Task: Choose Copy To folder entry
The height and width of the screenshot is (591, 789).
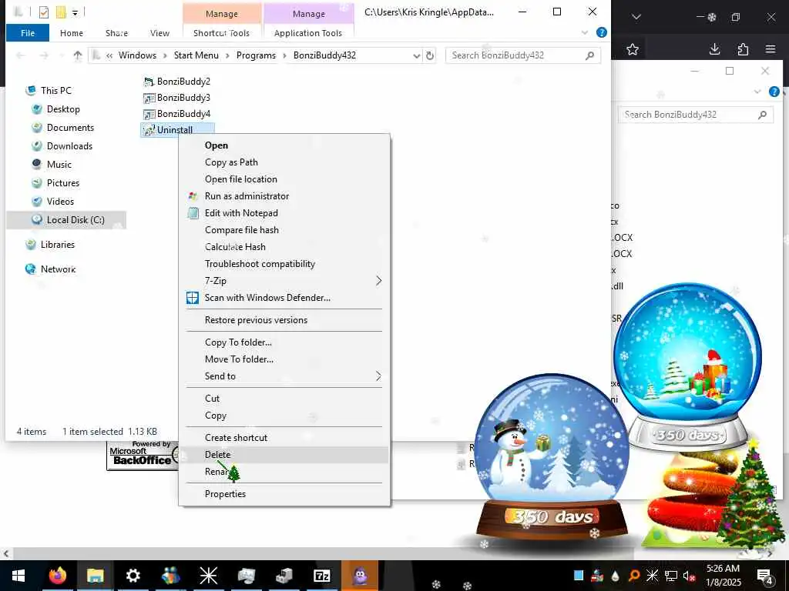Action: (x=284, y=342)
